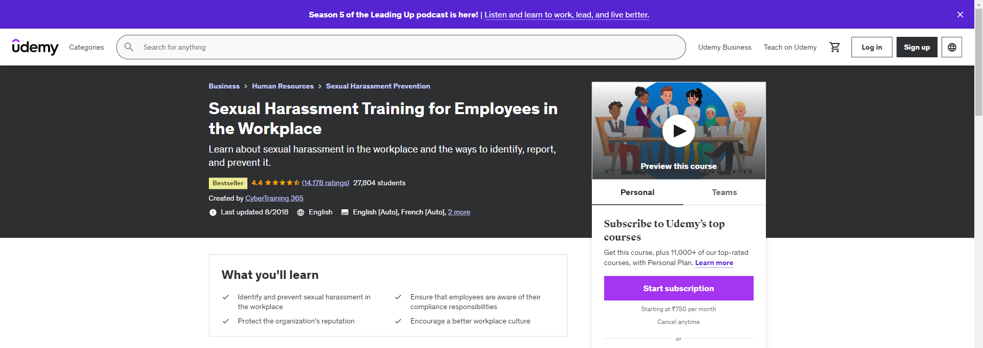Click the star rating icons

282,183
